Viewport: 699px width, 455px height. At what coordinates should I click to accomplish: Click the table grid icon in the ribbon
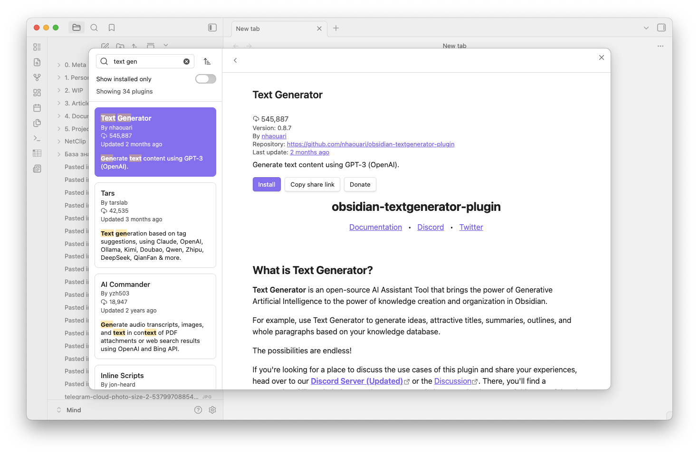(x=37, y=153)
